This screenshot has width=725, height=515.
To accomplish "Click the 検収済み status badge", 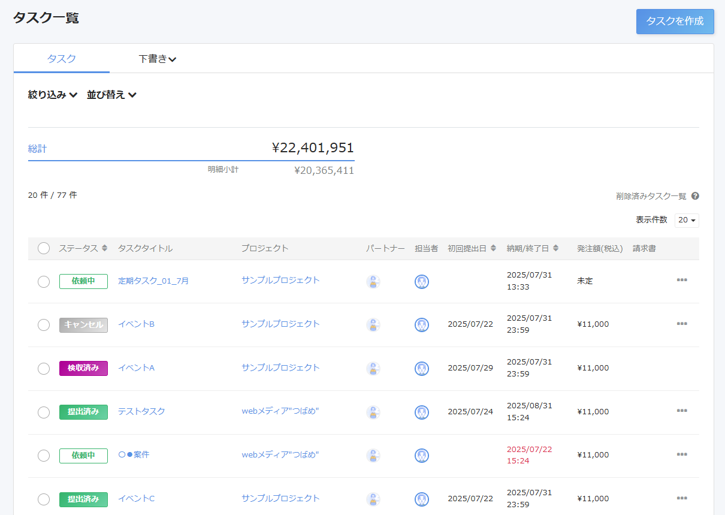I will pos(83,368).
